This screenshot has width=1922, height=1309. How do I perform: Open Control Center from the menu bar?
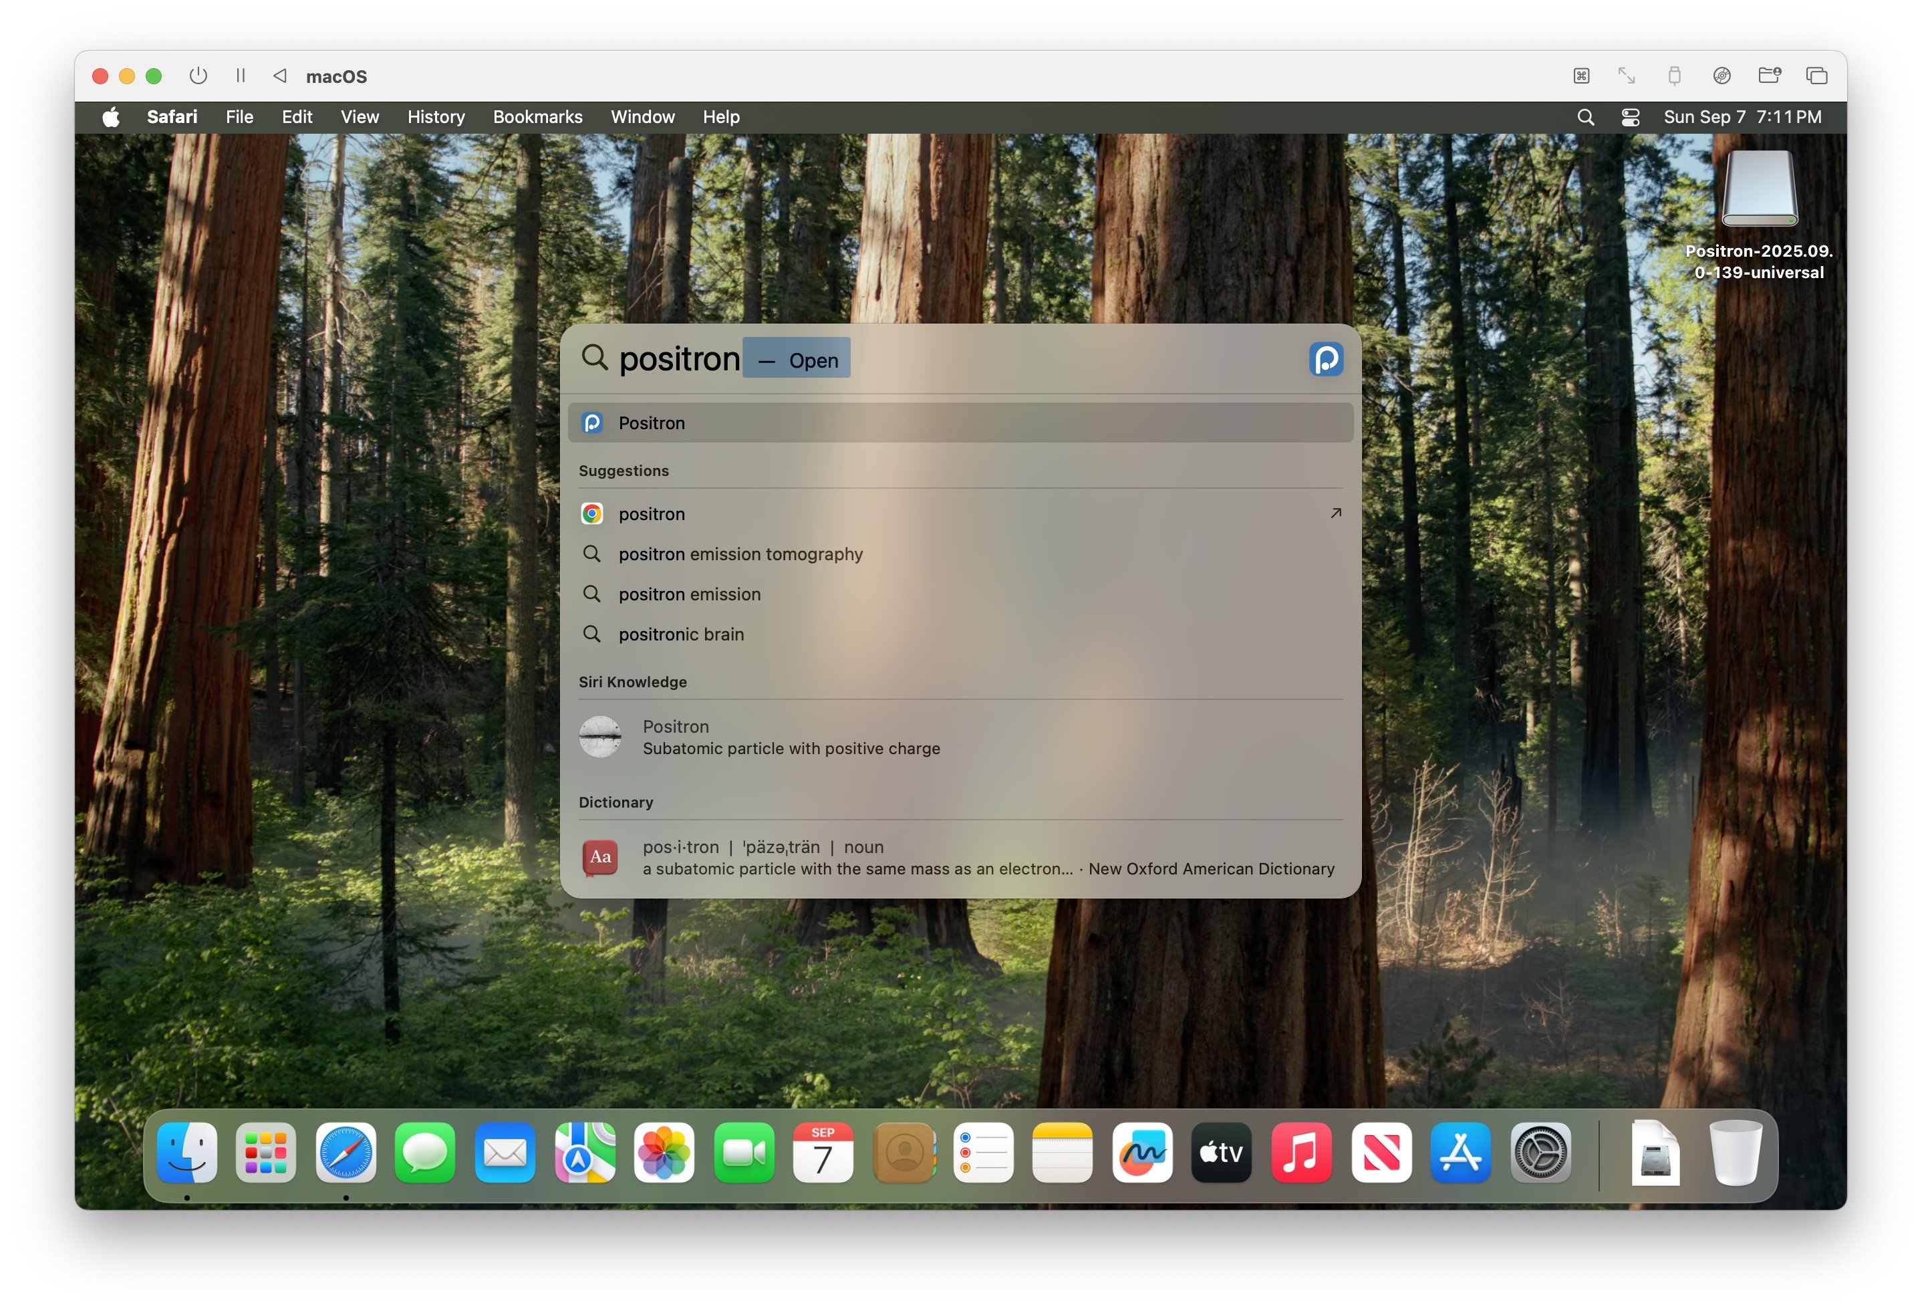1630,118
